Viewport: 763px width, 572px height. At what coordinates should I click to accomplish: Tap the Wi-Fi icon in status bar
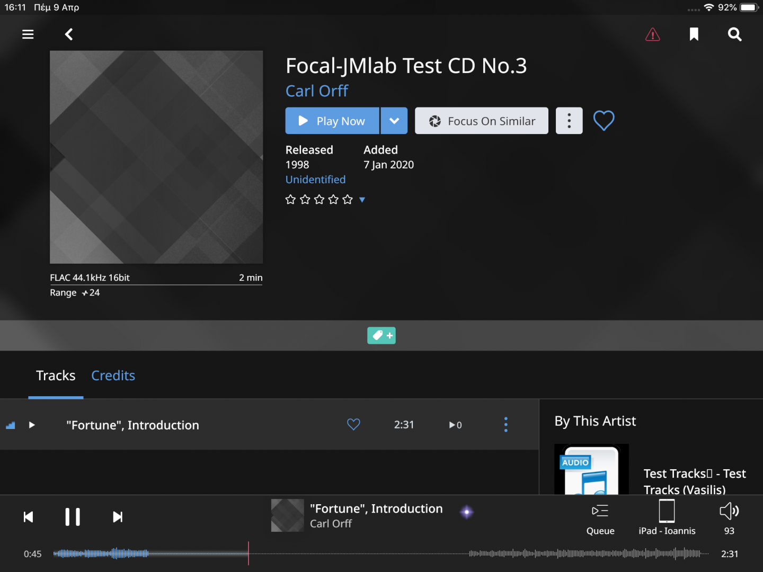708,7
